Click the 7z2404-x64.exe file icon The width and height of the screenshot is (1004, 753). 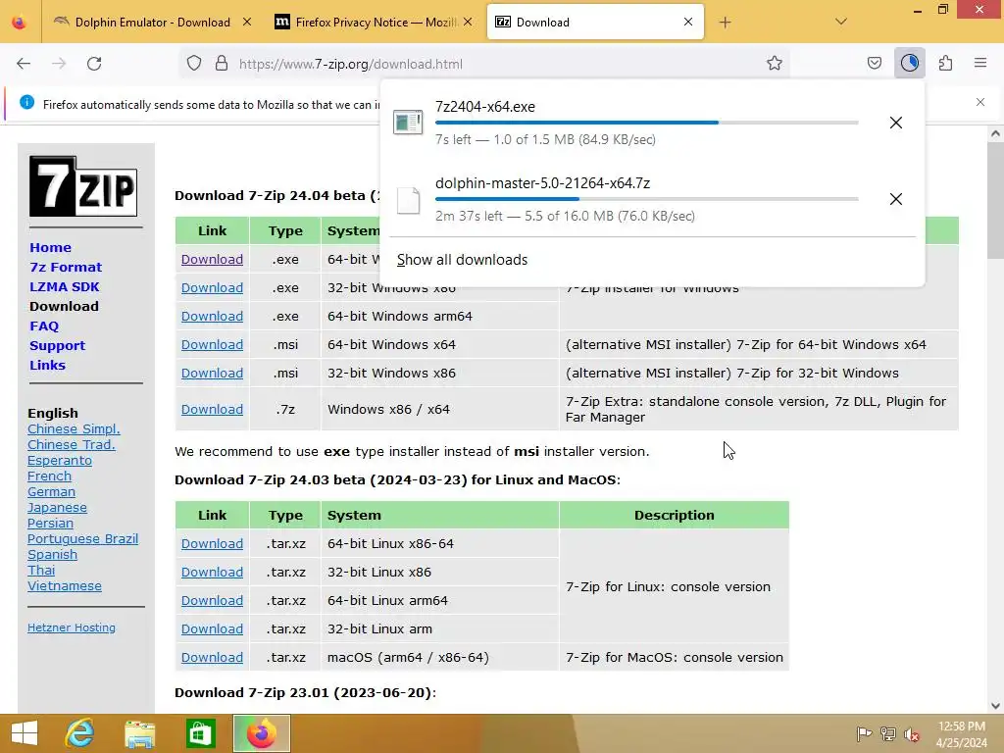pyautogui.click(x=408, y=123)
